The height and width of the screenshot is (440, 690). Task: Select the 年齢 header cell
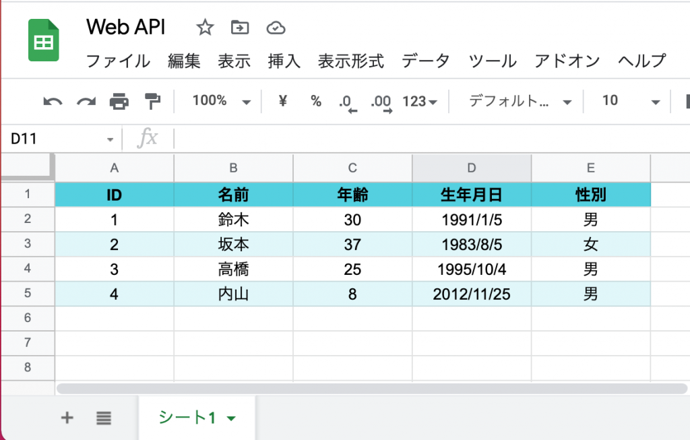pyautogui.click(x=353, y=195)
